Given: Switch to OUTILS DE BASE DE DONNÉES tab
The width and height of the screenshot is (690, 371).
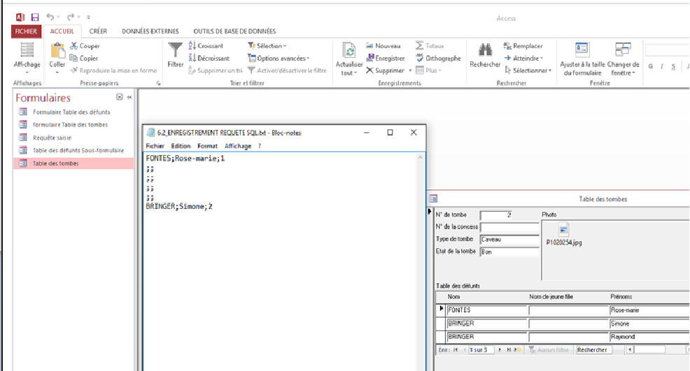Looking at the screenshot, I should click(235, 31).
